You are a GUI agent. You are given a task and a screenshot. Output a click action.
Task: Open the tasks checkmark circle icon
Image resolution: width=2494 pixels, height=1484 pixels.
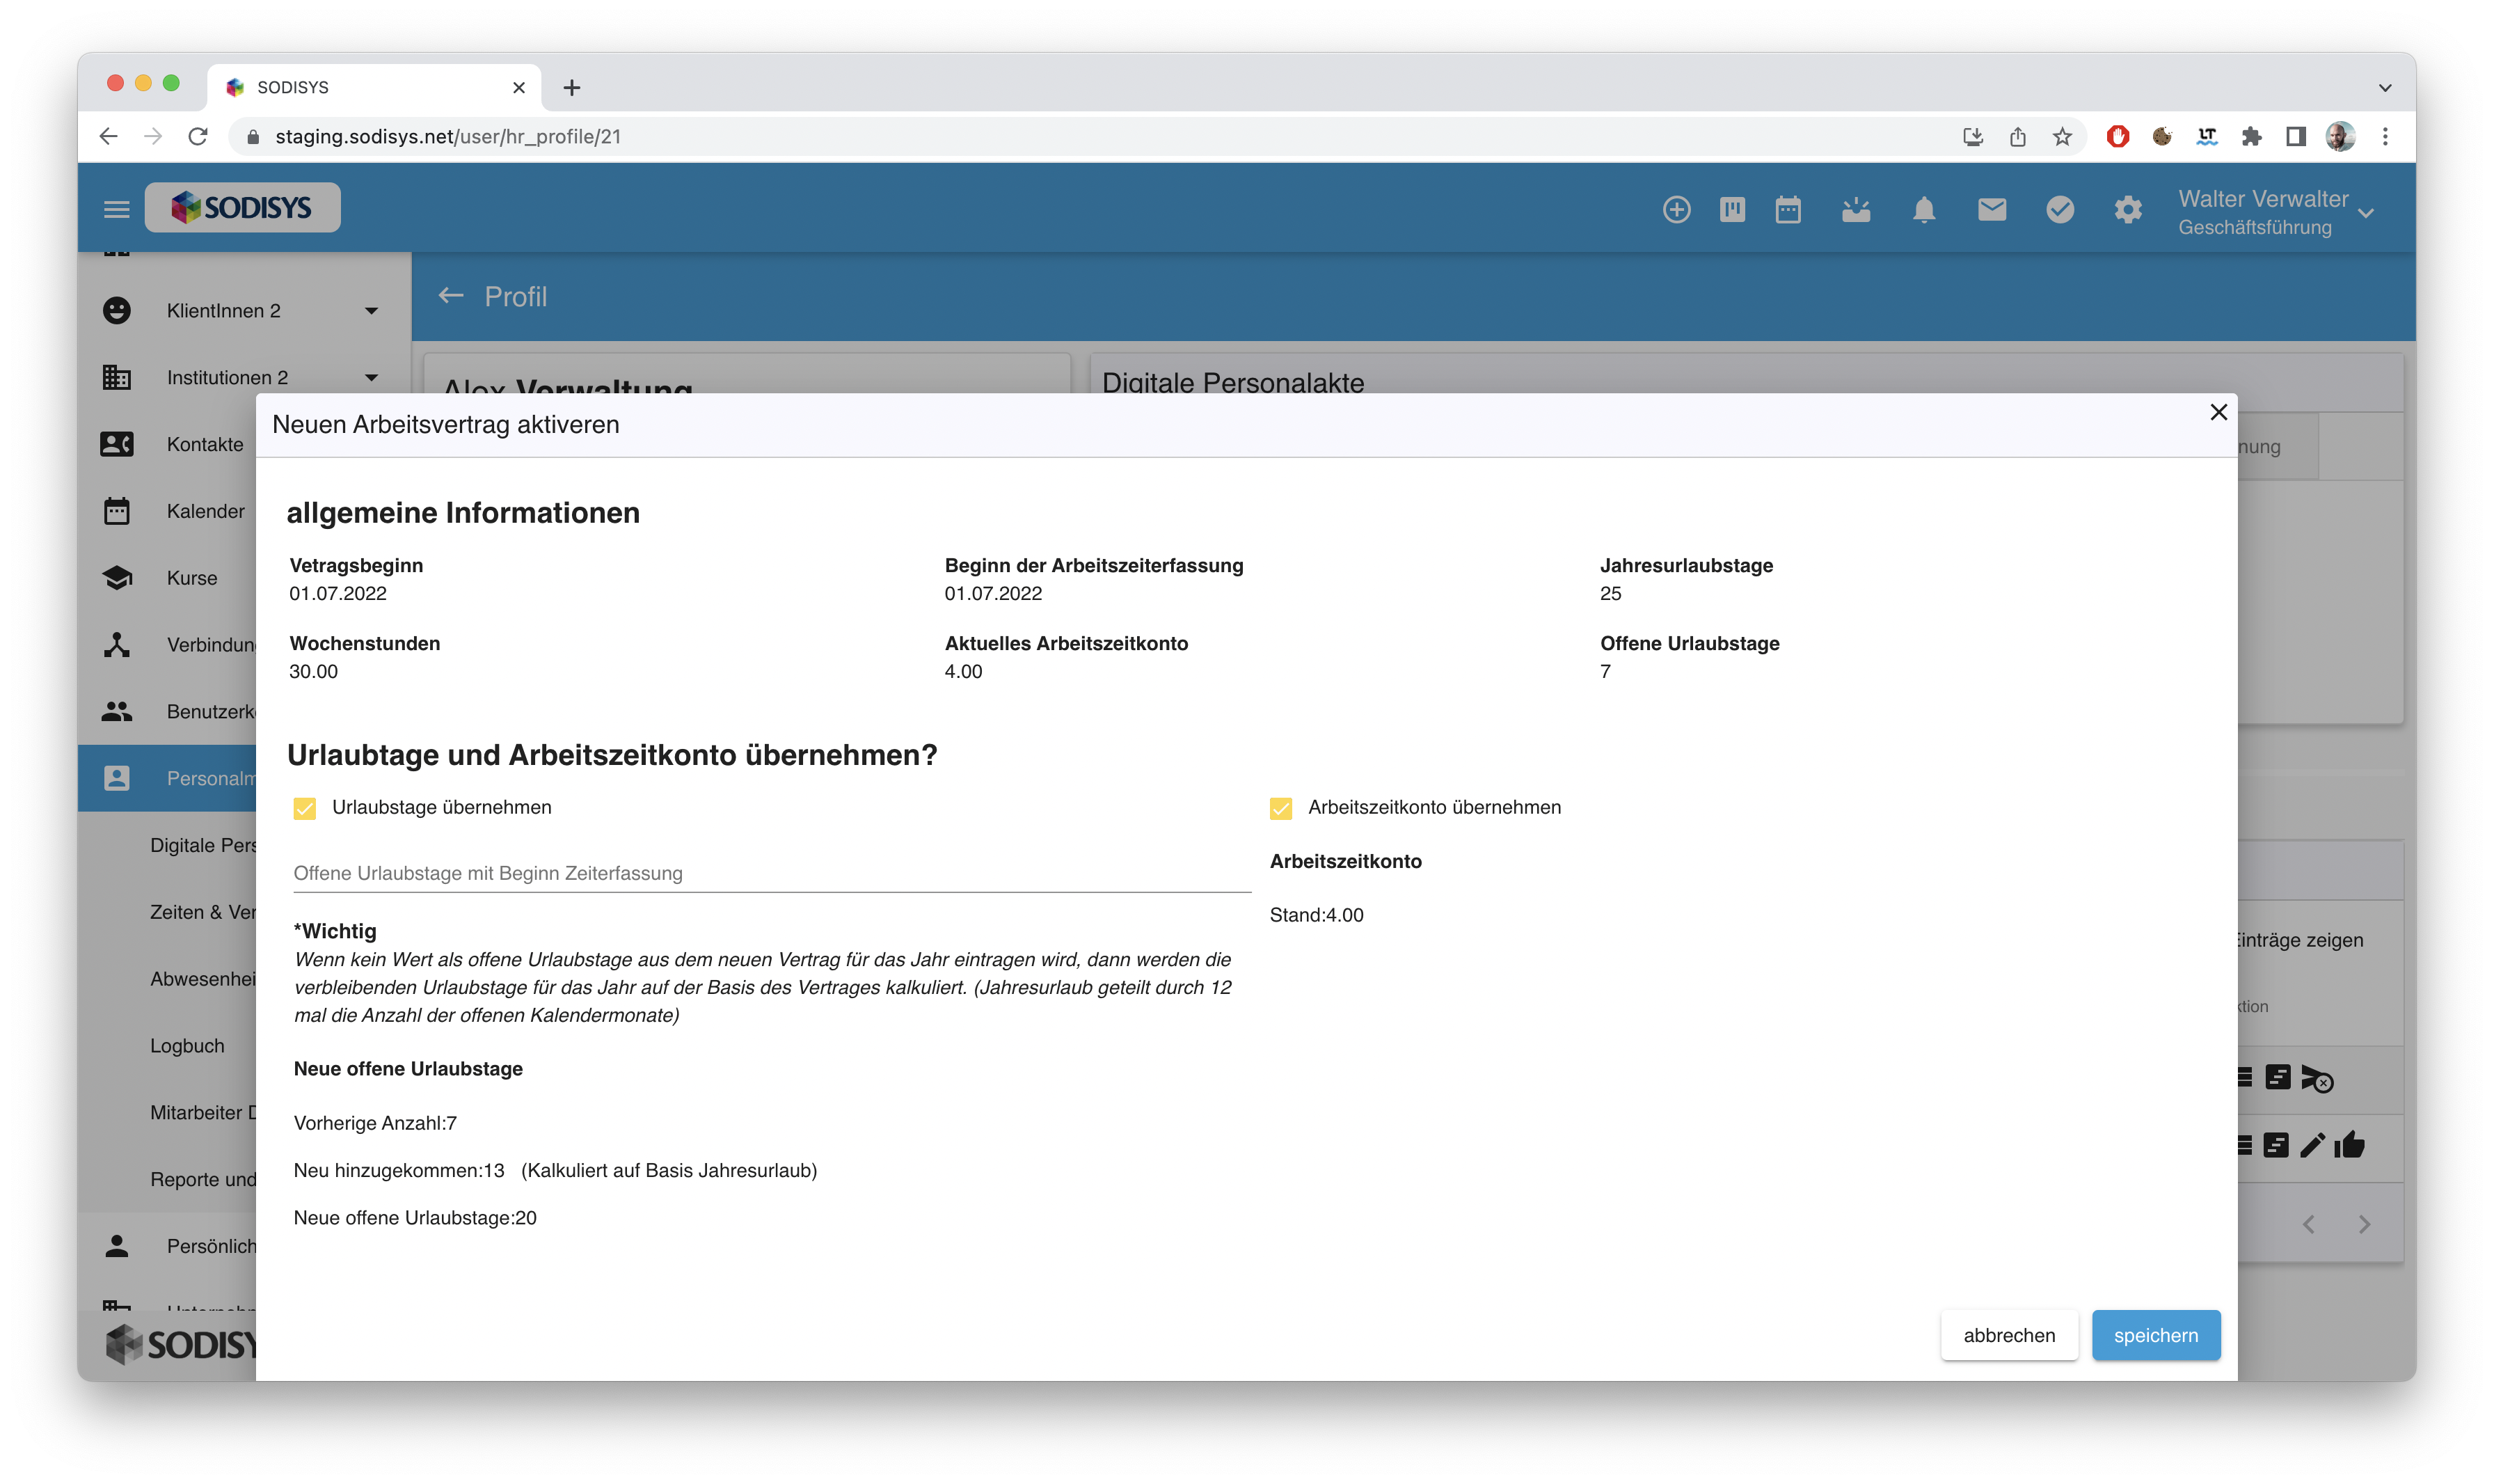click(2060, 209)
